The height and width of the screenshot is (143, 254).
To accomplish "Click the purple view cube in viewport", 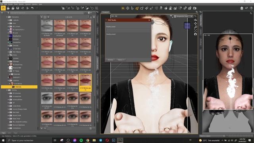I will [x=187, y=26].
